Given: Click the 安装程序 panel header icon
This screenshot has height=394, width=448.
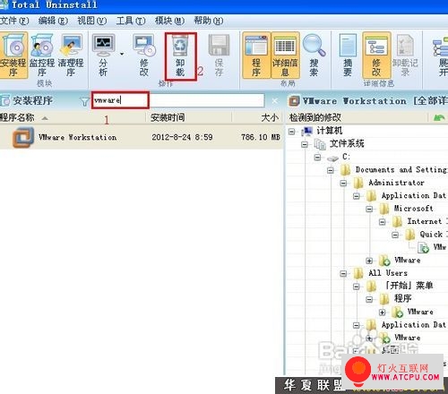Looking at the screenshot, I should pyautogui.click(x=5, y=100).
